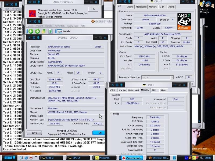Click red K antivirus tray icon
Screen dimensions: 215x161
(x=198, y=158)
